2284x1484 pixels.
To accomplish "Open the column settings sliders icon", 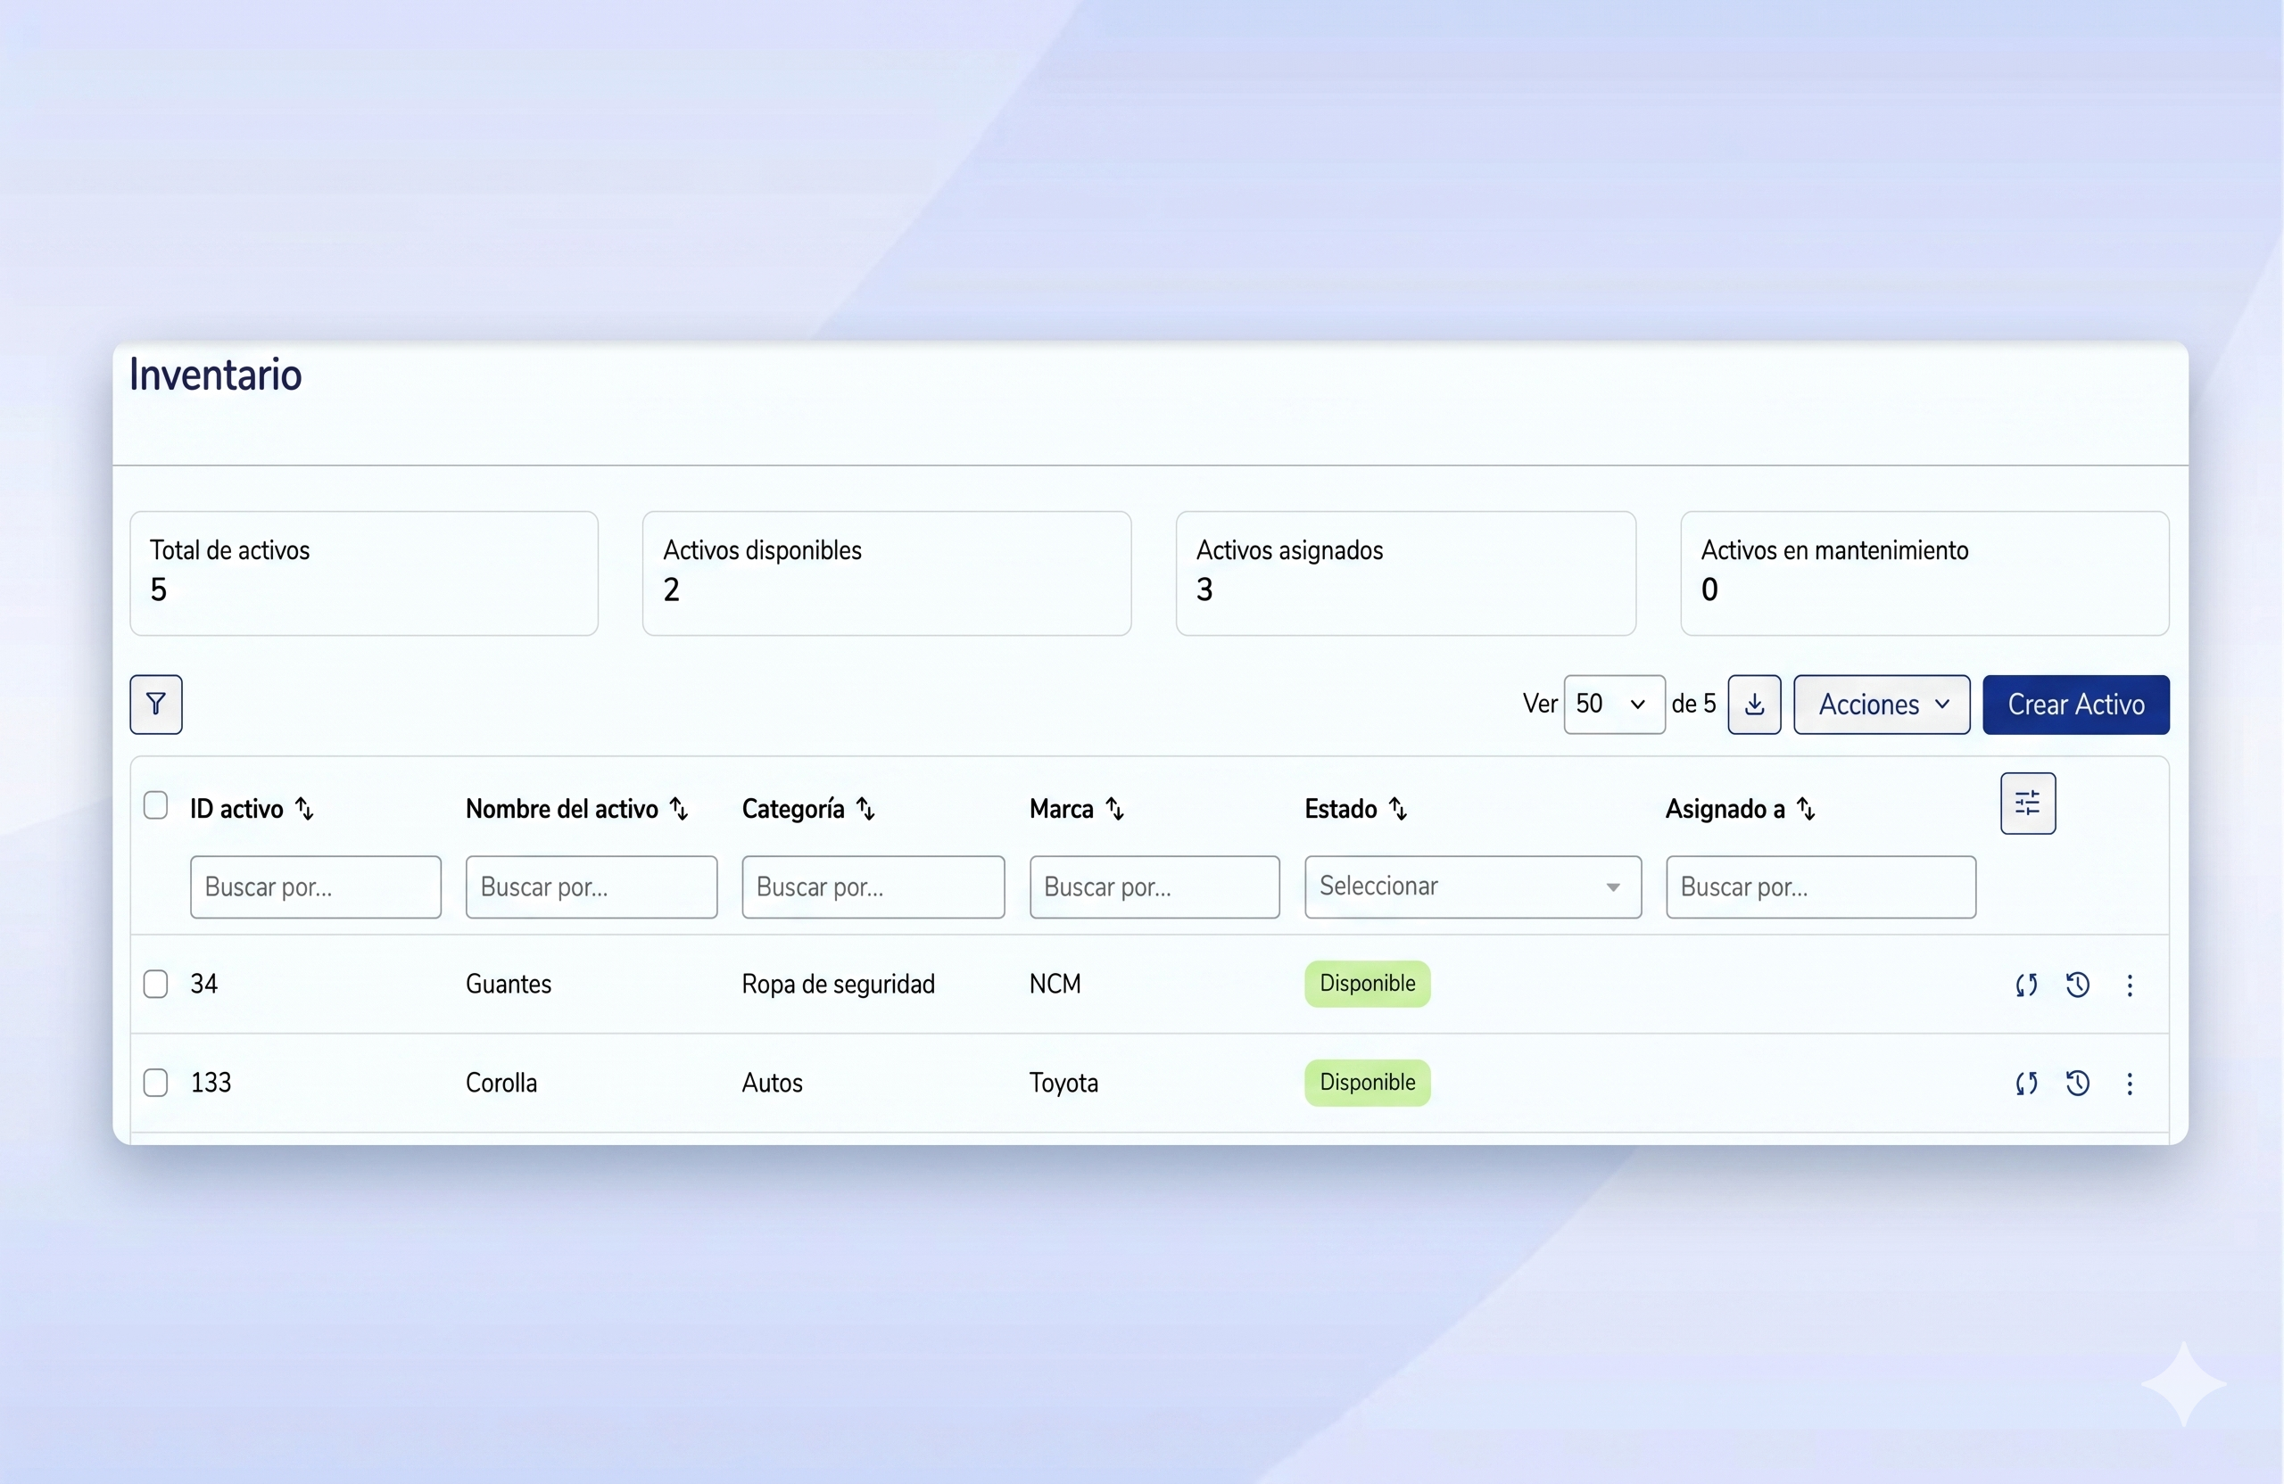I will (x=2028, y=803).
